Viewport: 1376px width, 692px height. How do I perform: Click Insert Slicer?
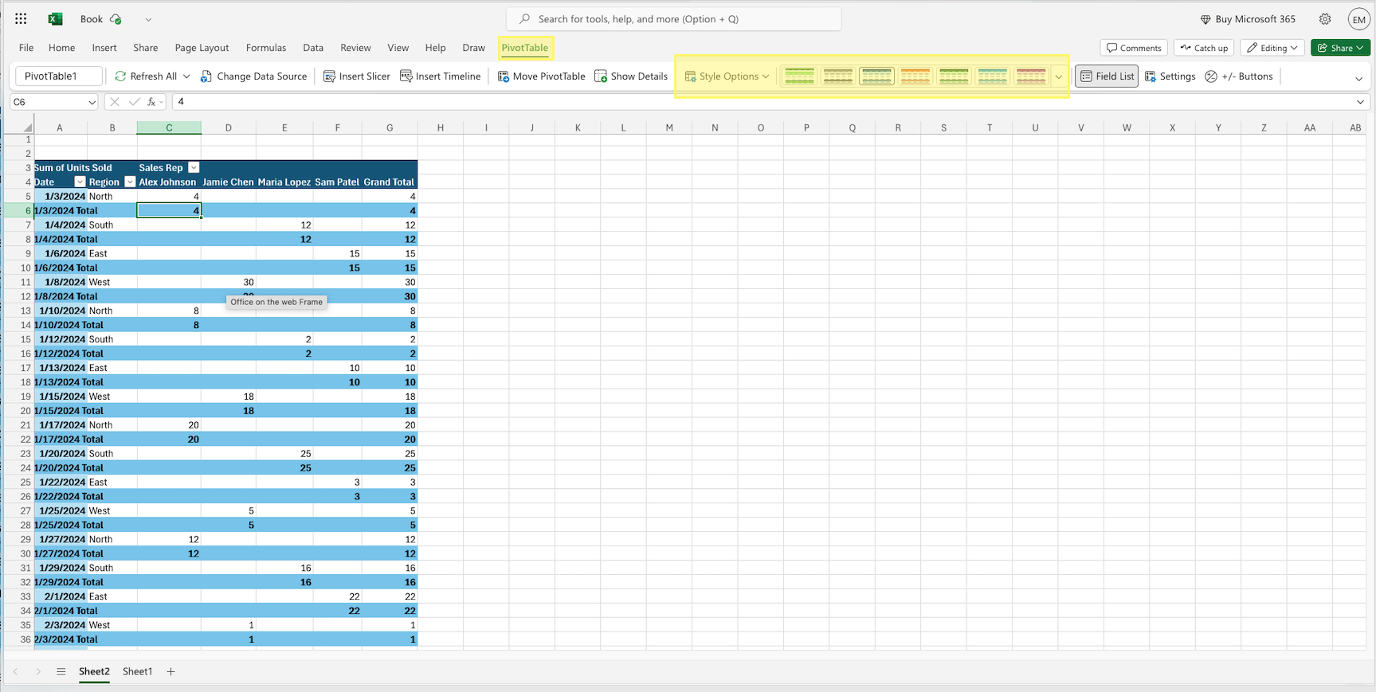(x=357, y=76)
